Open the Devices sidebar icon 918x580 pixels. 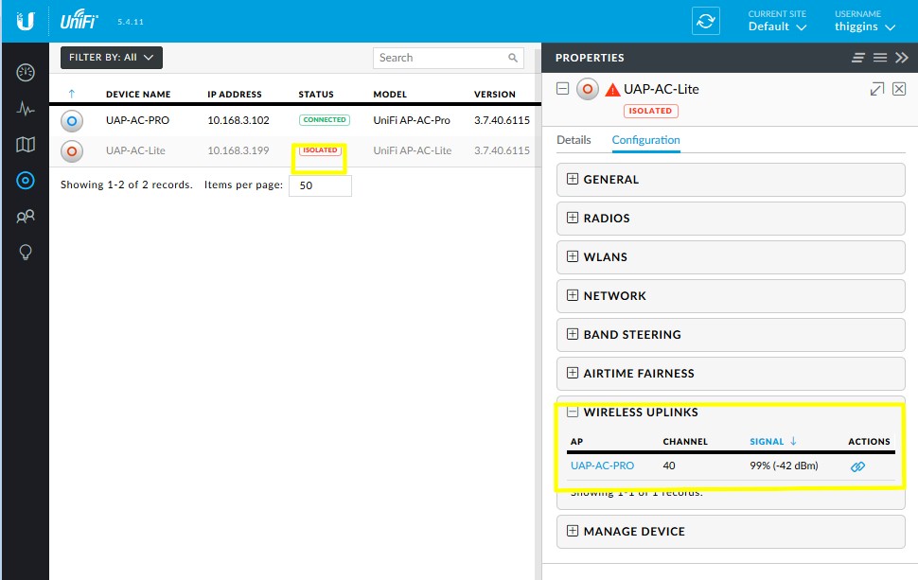(x=26, y=181)
